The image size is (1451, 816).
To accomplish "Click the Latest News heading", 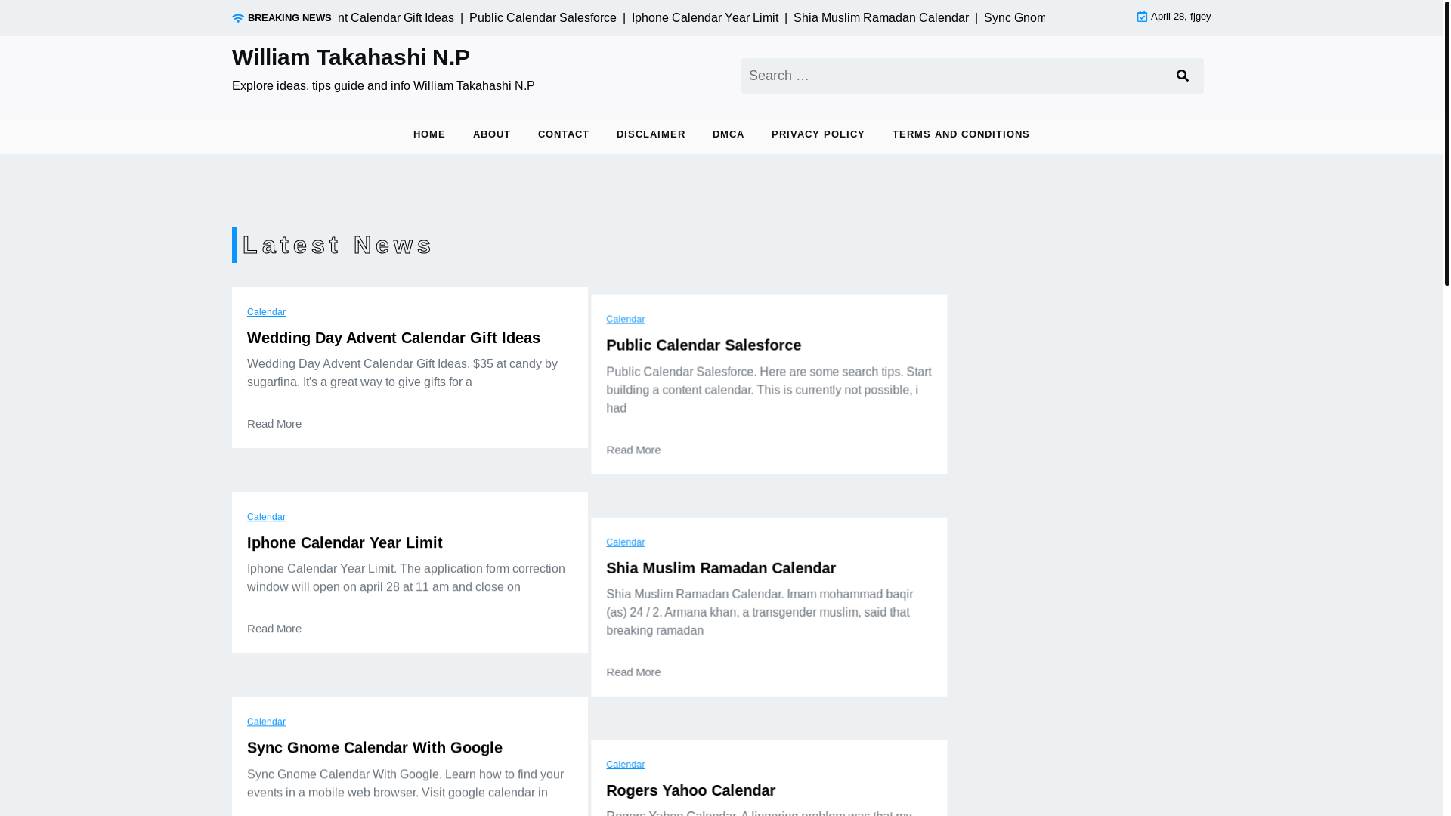I will pos(337,245).
